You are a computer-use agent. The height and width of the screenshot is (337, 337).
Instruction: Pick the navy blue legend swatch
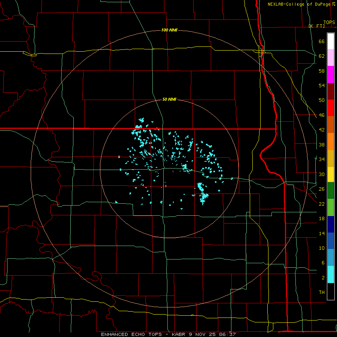pos(331,224)
